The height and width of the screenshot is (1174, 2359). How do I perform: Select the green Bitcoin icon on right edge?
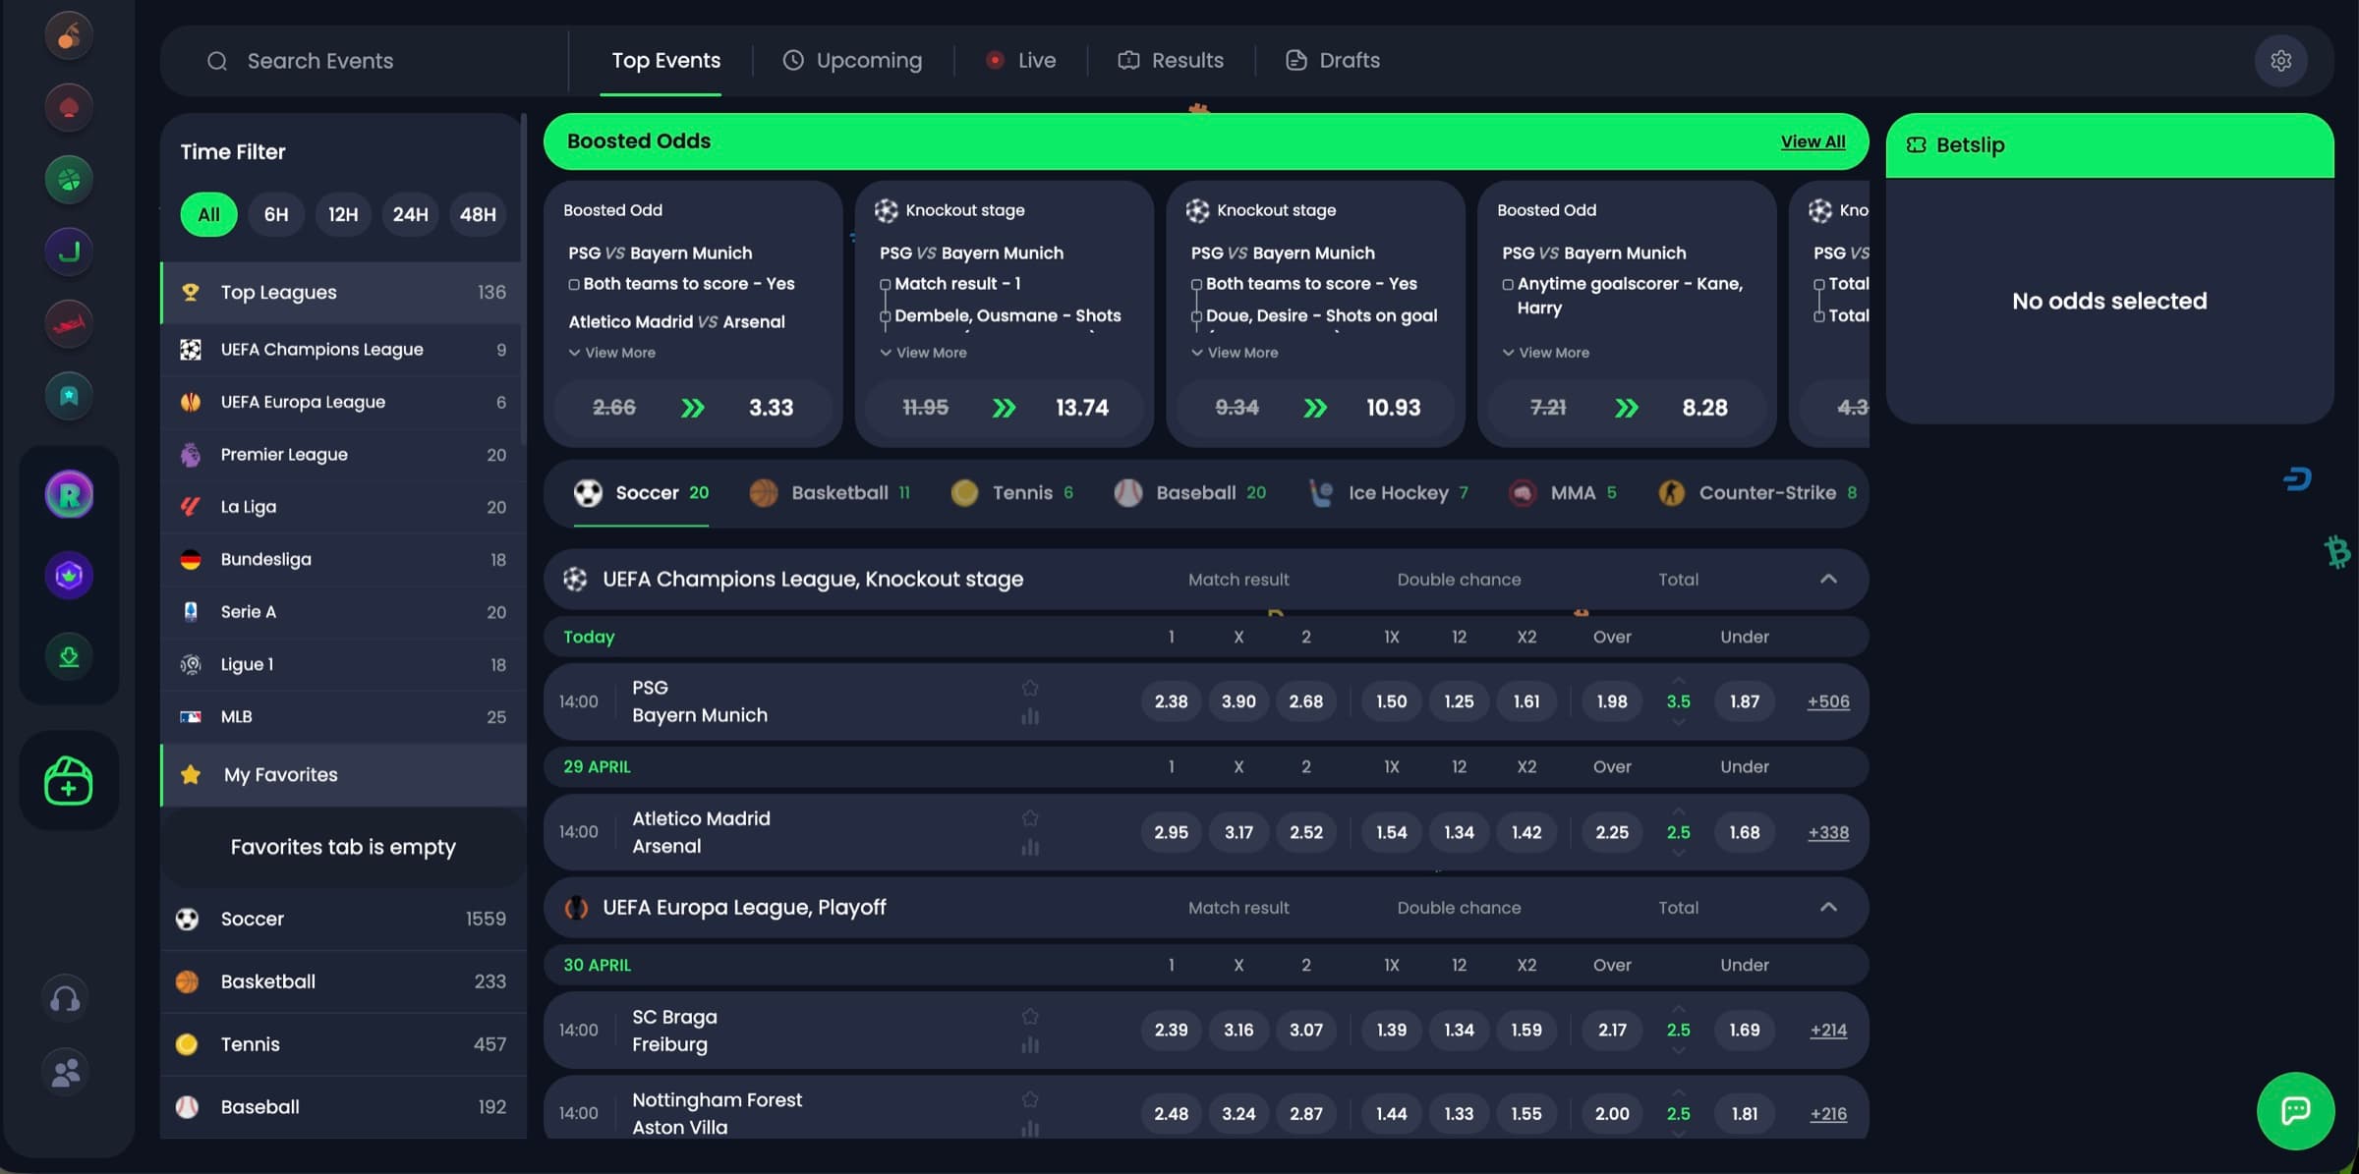tap(2337, 551)
